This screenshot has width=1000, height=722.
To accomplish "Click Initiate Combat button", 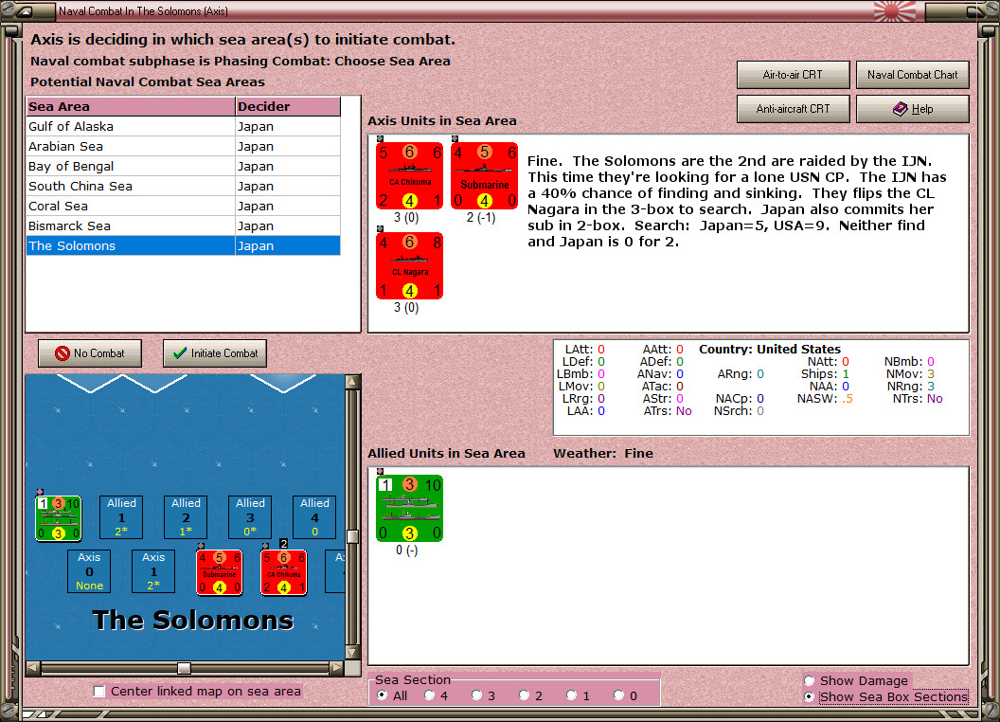I will [x=215, y=353].
